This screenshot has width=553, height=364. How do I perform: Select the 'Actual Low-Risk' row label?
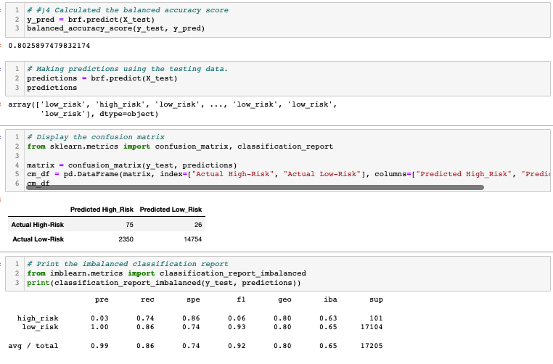click(38, 239)
